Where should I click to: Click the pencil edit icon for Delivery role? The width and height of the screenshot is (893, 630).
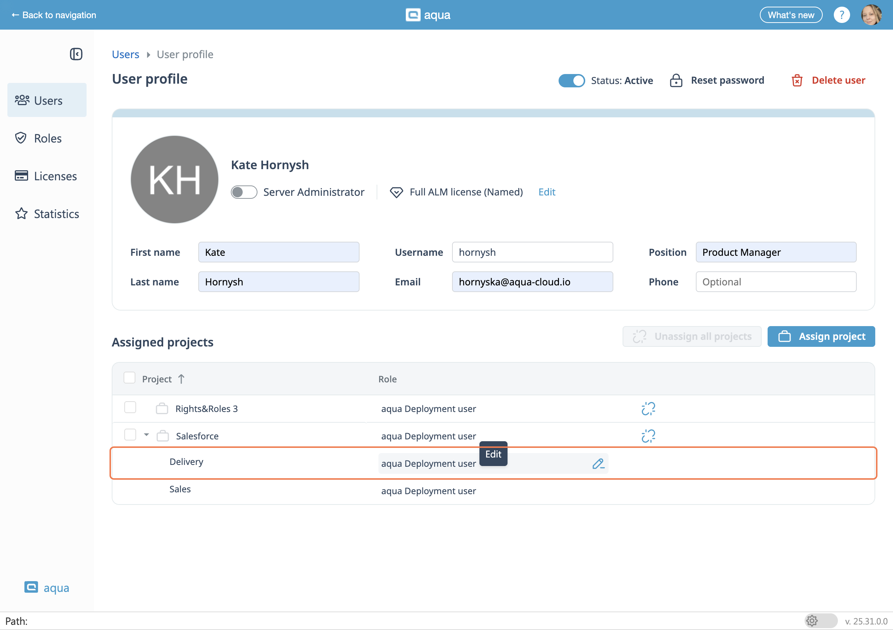click(x=598, y=463)
